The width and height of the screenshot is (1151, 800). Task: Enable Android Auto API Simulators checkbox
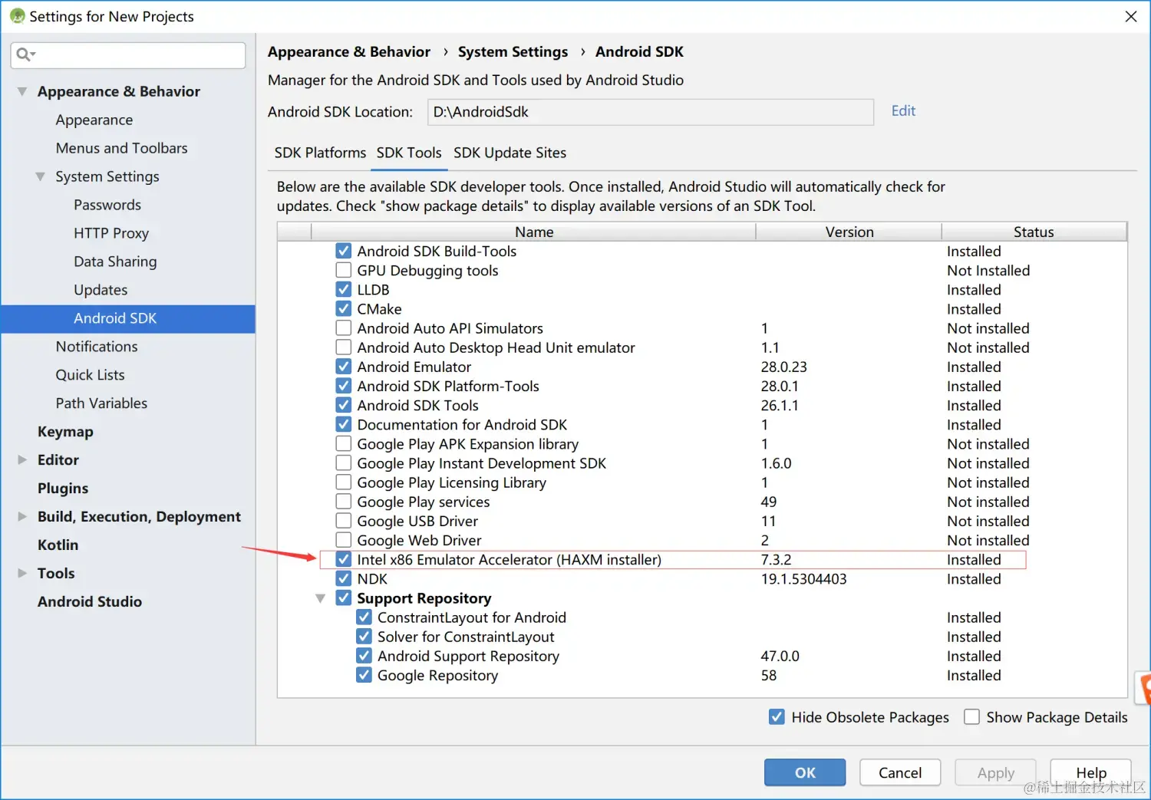click(x=344, y=328)
